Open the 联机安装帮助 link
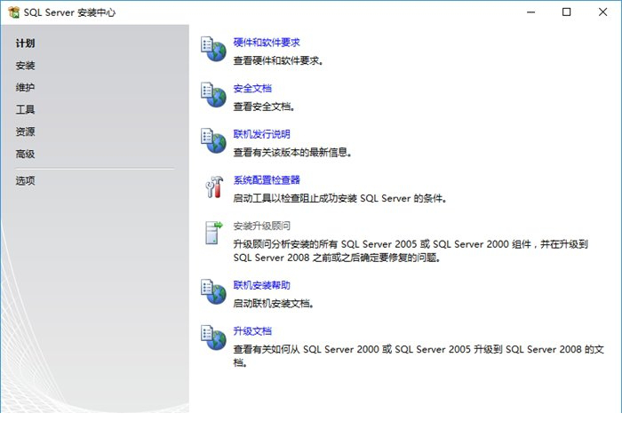 (x=262, y=285)
